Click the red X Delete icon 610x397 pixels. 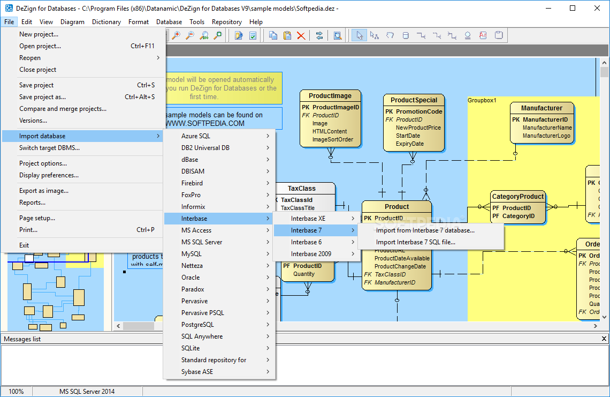(x=301, y=35)
